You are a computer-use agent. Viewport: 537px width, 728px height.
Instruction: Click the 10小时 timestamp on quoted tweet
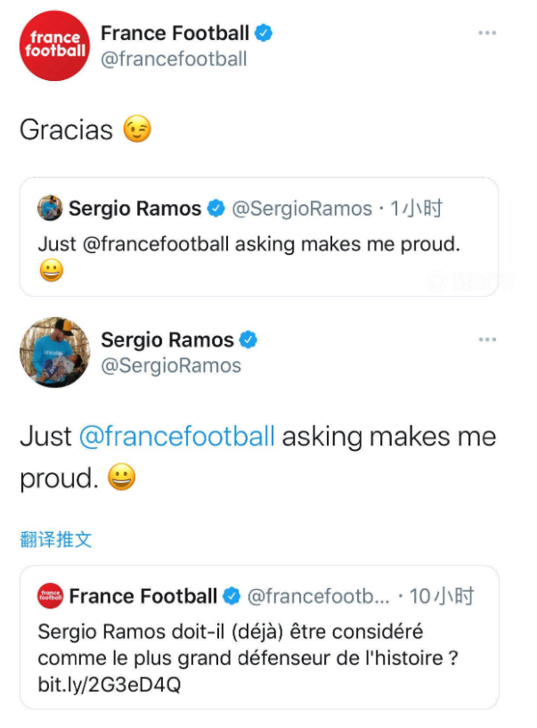pyautogui.click(x=443, y=595)
